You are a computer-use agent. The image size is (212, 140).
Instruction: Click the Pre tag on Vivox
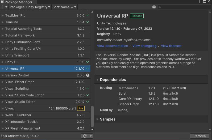(x=81, y=108)
